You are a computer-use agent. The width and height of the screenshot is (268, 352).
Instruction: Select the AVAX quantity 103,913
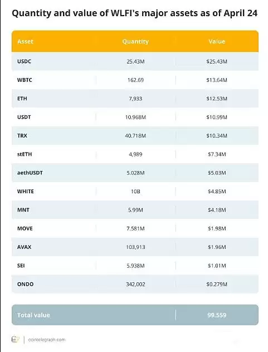click(135, 247)
